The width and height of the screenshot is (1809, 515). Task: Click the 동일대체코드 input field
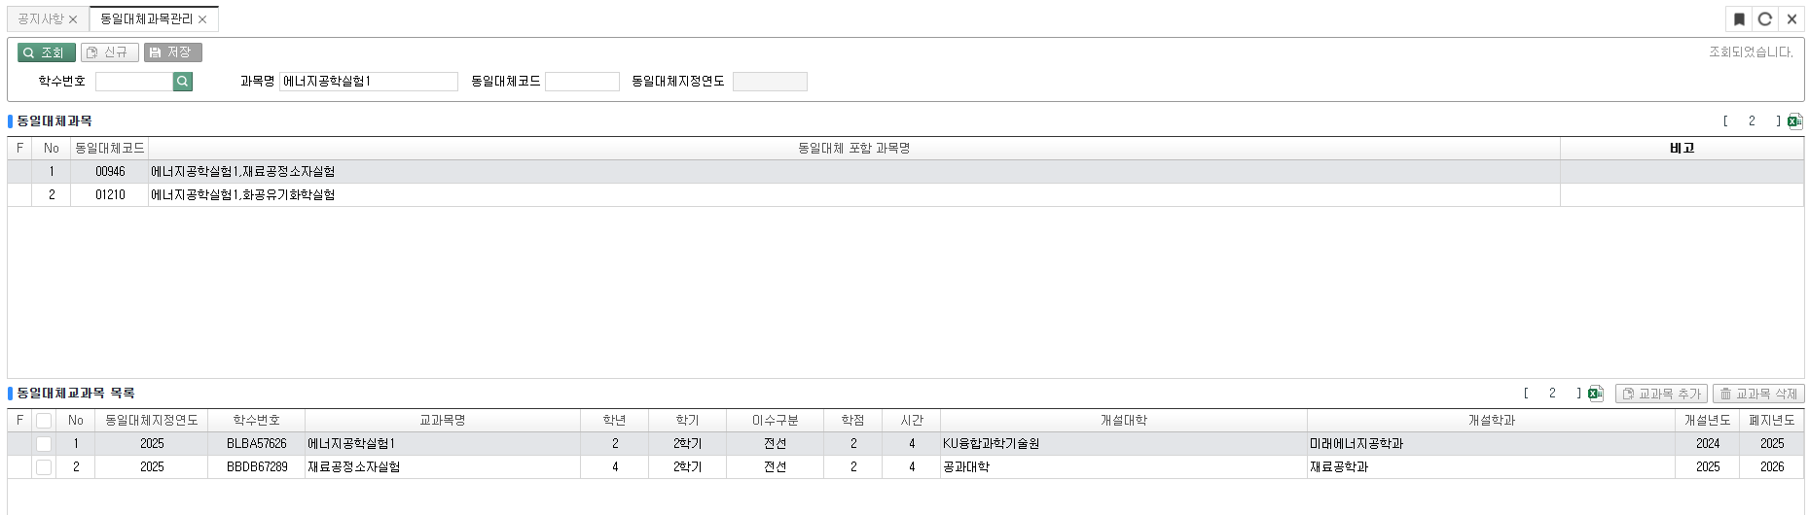click(582, 82)
